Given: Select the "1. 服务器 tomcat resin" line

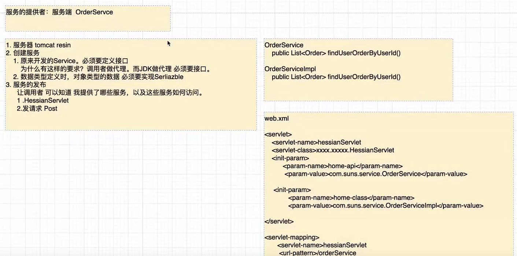Looking at the screenshot, I should (x=38, y=45).
